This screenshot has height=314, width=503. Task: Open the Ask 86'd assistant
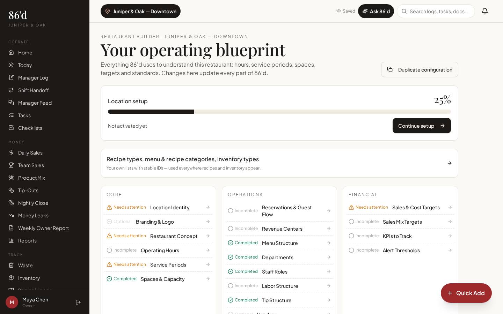pyautogui.click(x=376, y=11)
